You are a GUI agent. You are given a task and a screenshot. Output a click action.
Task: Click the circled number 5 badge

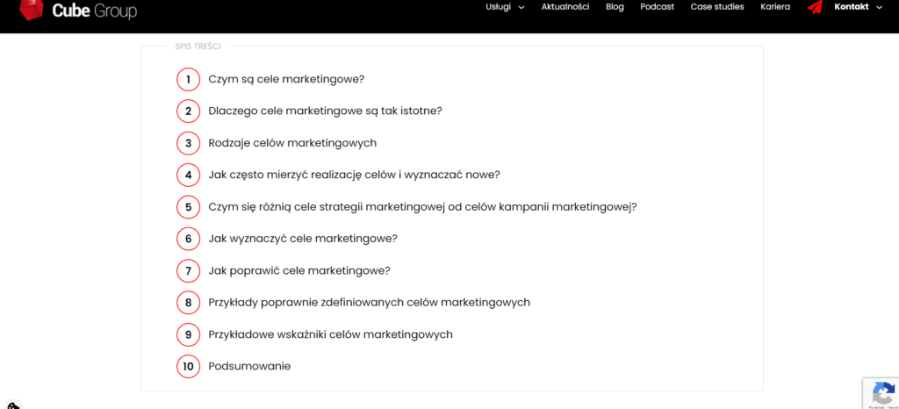(x=188, y=207)
